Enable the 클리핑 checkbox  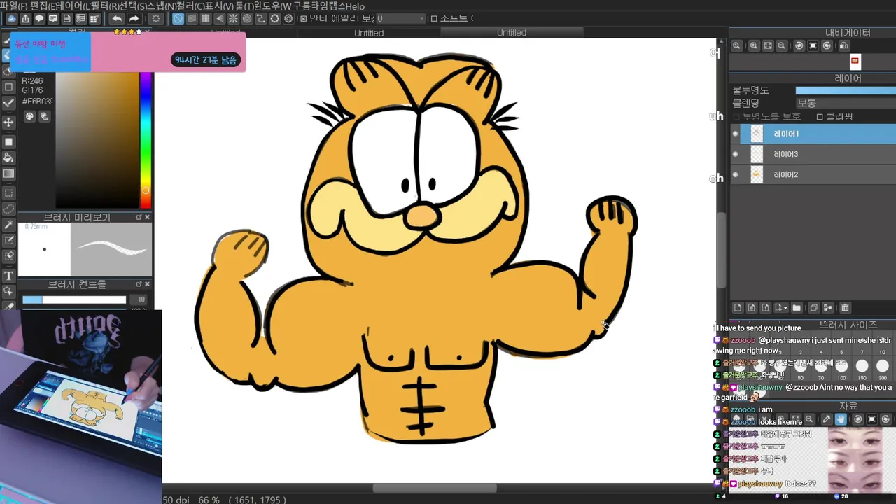click(x=820, y=117)
